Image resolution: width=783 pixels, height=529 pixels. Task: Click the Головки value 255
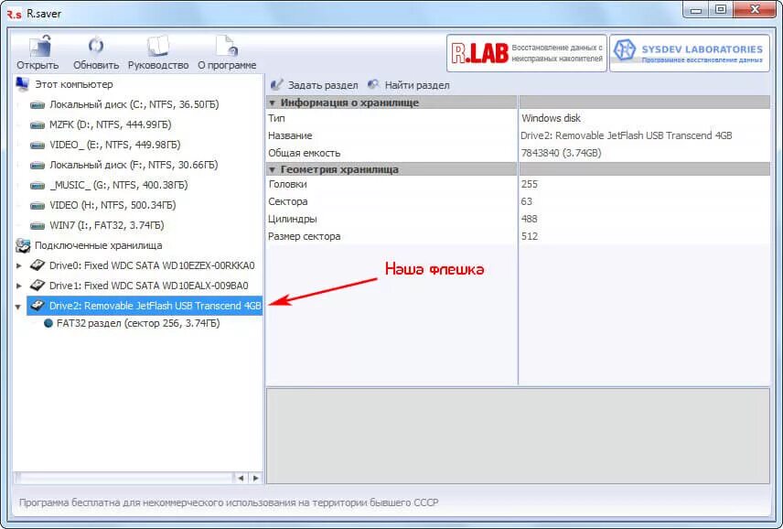click(x=530, y=184)
